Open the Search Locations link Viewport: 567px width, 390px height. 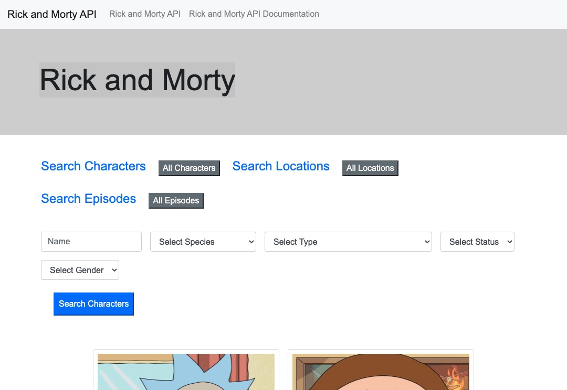281,166
